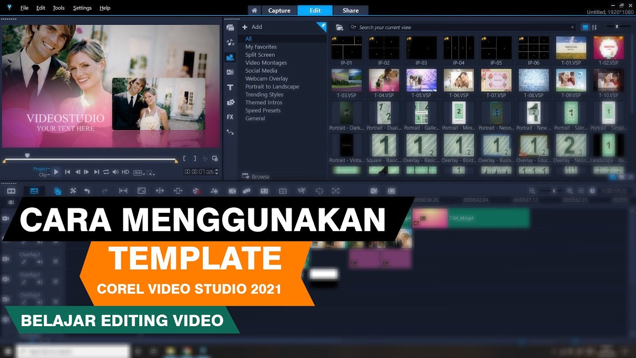Open the FX filter library icon

(230, 117)
